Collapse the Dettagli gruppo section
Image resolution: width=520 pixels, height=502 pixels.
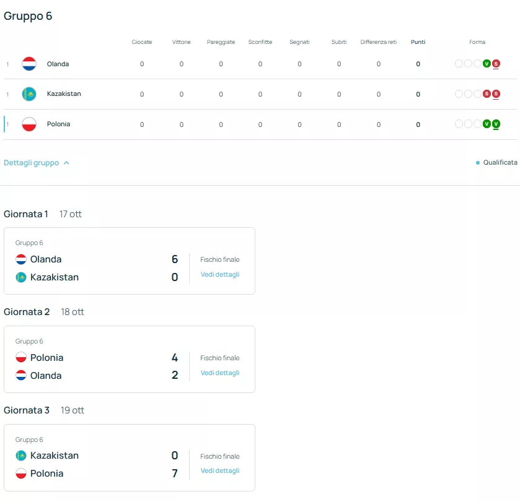(x=37, y=163)
